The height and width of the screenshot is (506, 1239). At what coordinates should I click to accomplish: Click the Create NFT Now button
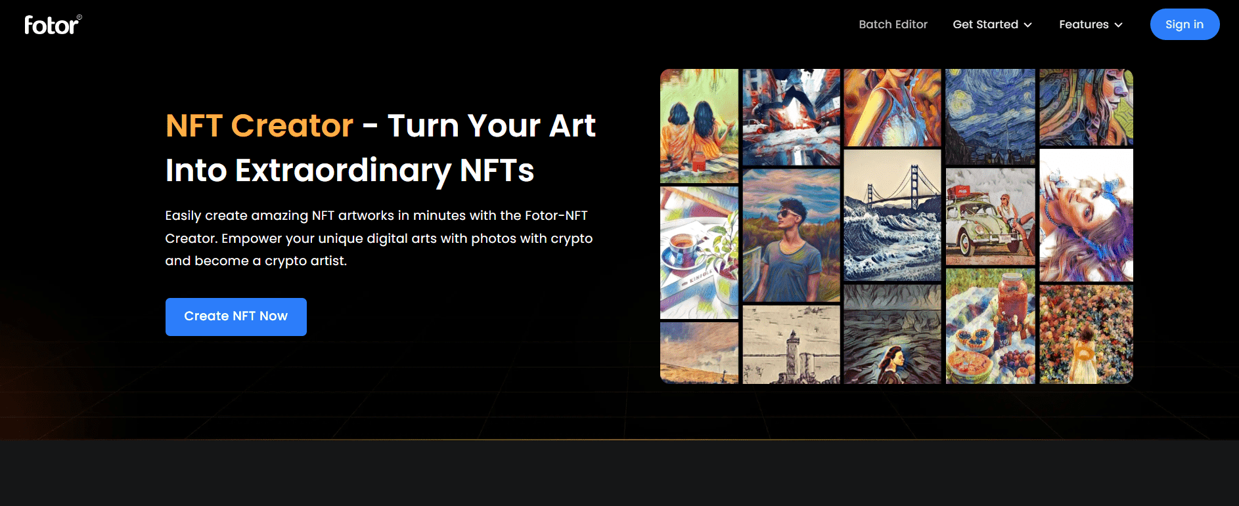[x=236, y=316]
